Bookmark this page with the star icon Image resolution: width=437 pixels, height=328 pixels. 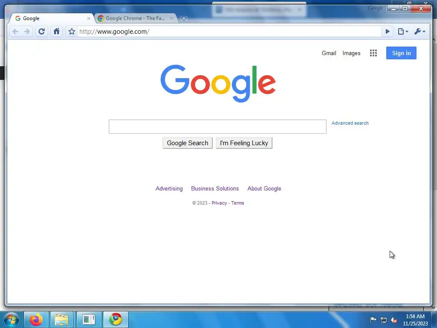[72, 32]
